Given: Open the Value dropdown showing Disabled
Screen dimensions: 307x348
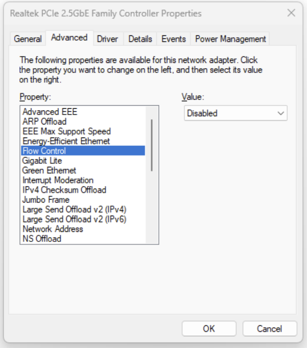Looking at the screenshot, I should 235,113.
